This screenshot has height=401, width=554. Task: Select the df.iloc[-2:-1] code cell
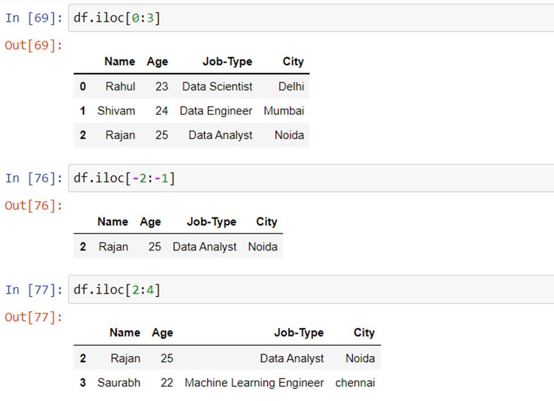[311, 179]
